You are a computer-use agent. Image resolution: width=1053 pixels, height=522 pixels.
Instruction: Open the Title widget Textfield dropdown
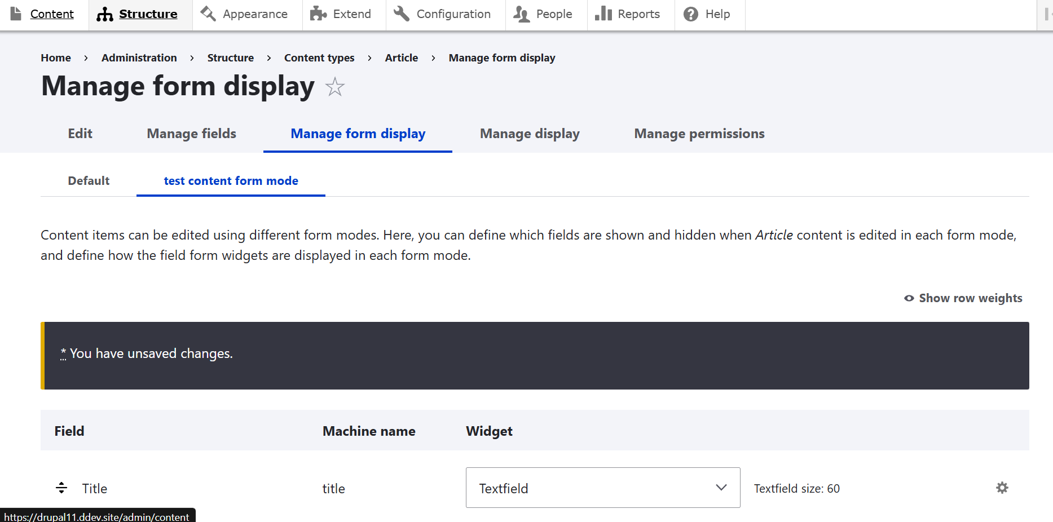tap(602, 488)
